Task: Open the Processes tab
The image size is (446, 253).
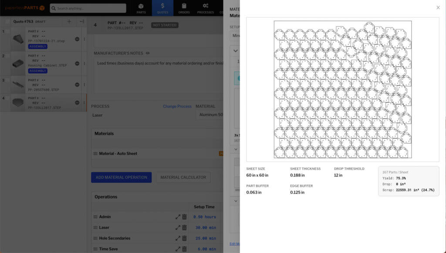Action: [205, 8]
